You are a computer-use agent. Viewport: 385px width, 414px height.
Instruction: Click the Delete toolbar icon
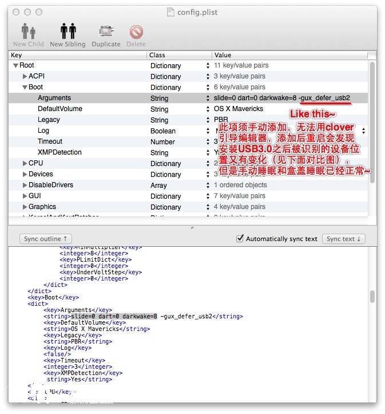click(136, 31)
